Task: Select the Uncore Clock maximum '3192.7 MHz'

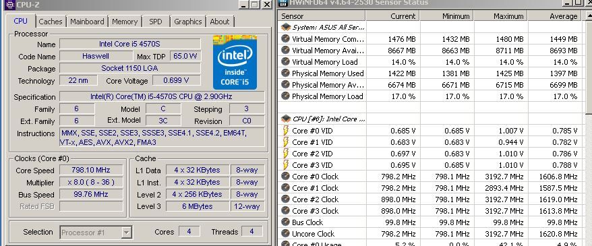Action: (x=504, y=234)
